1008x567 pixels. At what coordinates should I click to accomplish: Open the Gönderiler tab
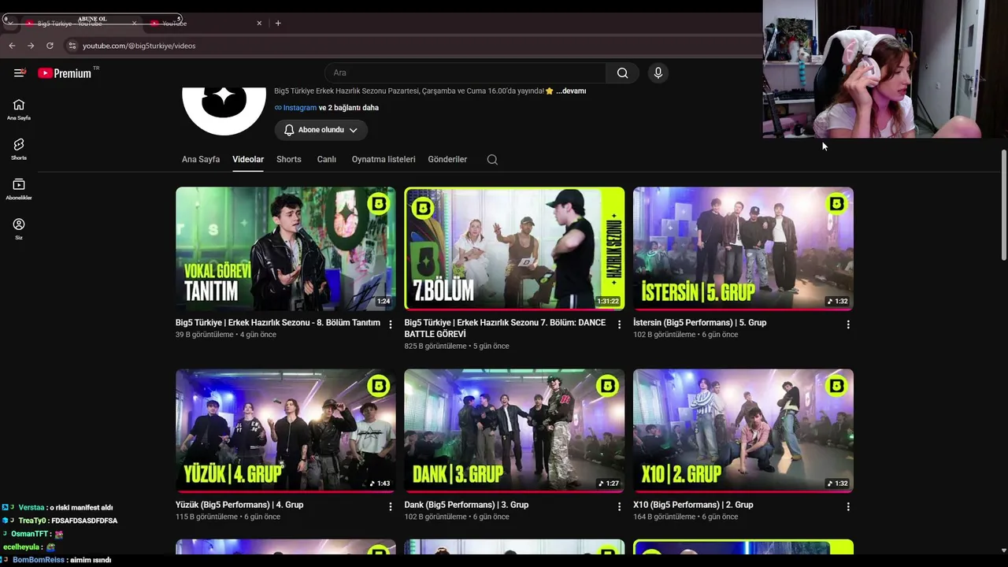click(x=447, y=159)
